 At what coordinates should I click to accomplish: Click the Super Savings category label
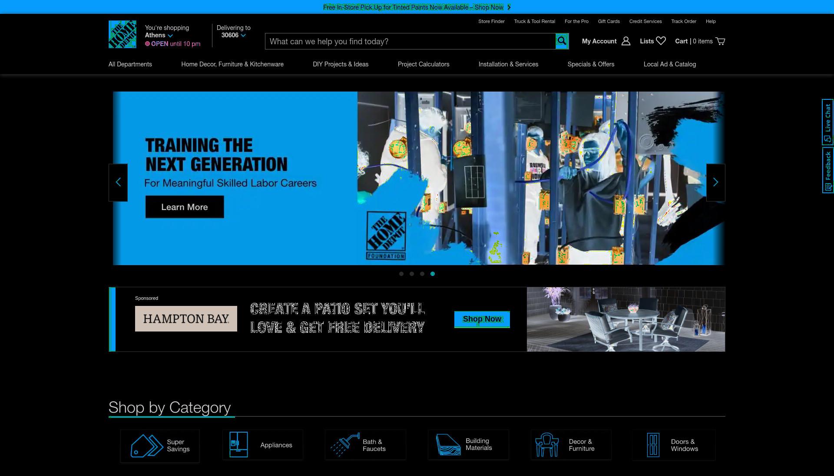[178, 446]
